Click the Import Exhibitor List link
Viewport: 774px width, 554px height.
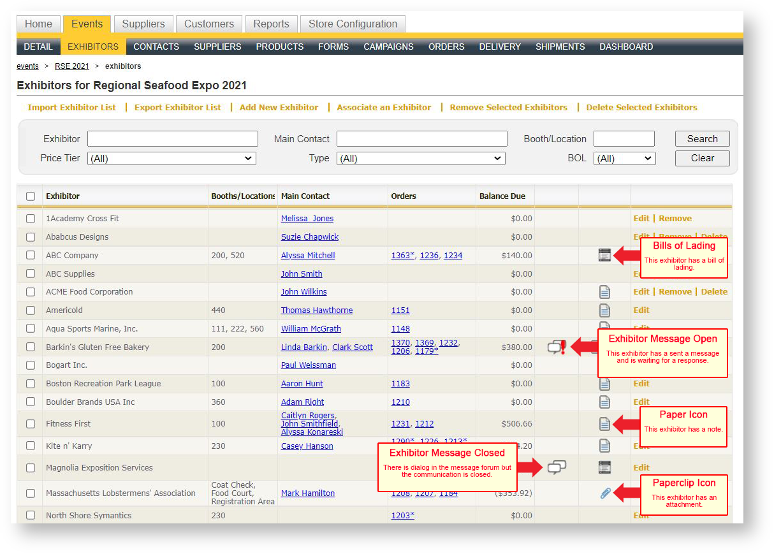click(x=72, y=108)
